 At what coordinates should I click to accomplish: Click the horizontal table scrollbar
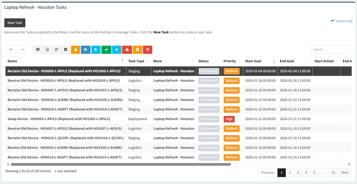coord(121,164)
